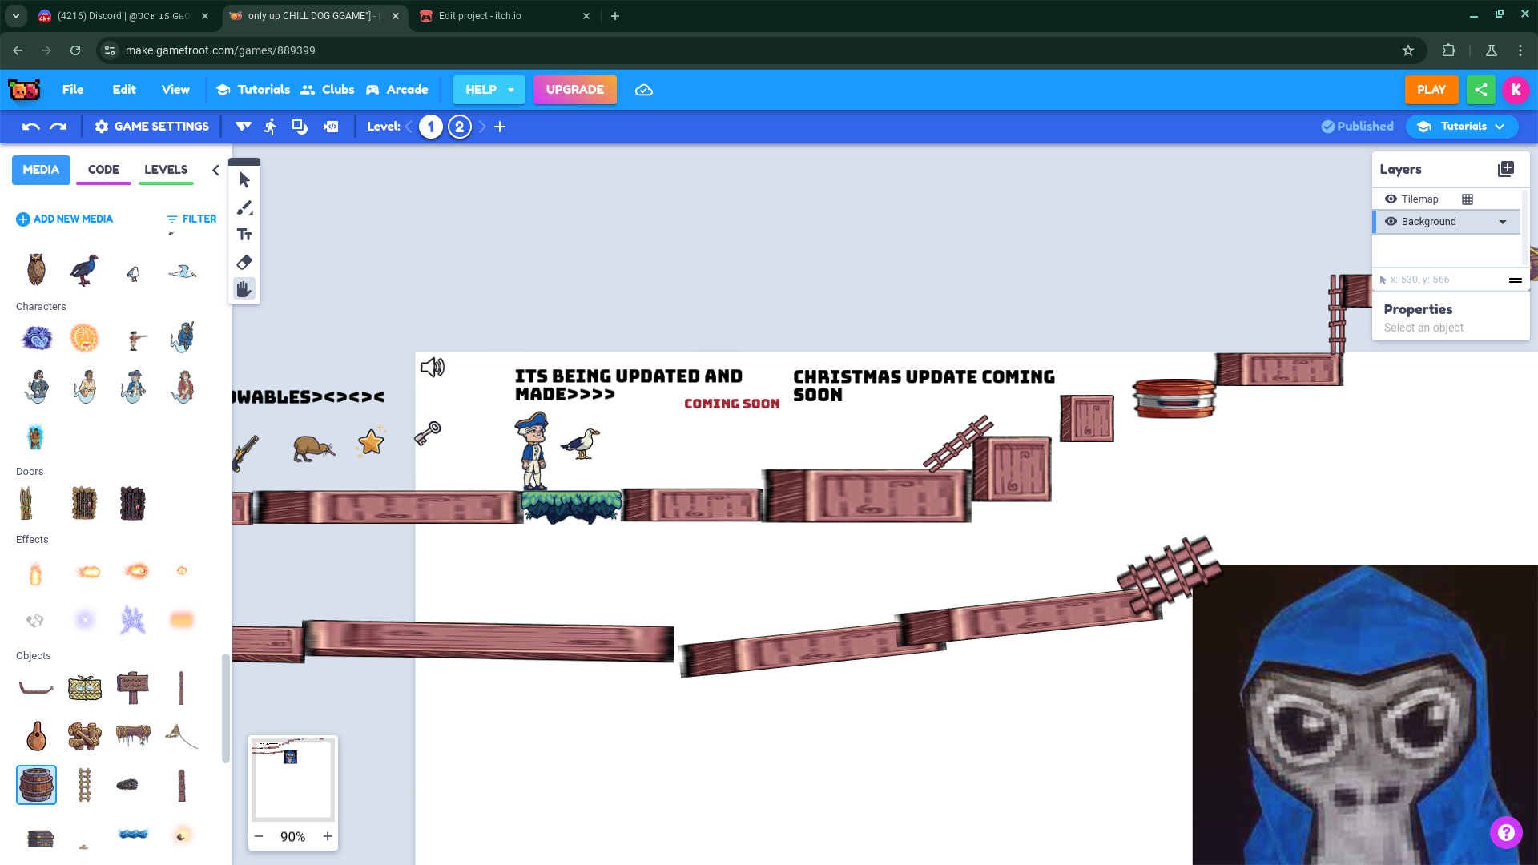
Task: Click zoom in plus on minimap
Action: [328, 836]
